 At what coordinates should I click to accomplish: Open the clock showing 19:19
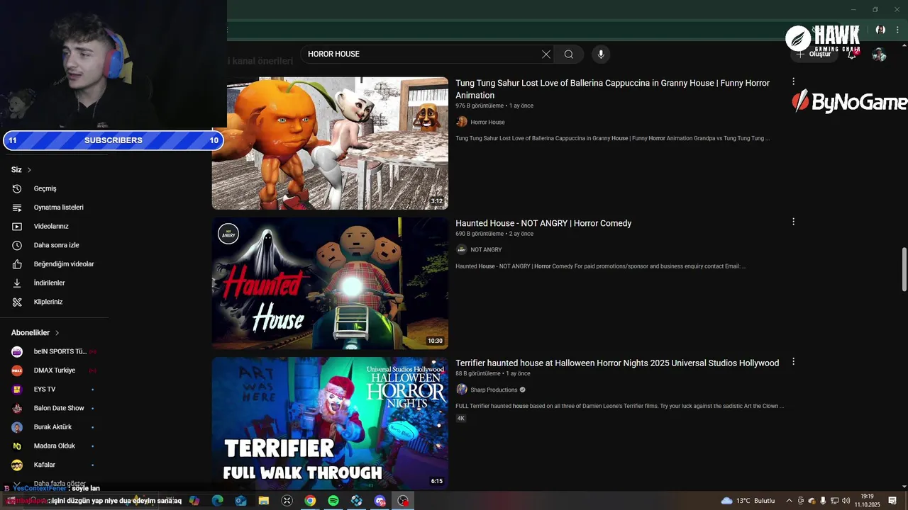[x=867, y=501]
